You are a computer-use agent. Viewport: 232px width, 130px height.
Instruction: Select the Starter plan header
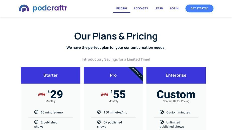tap(51, 75)
